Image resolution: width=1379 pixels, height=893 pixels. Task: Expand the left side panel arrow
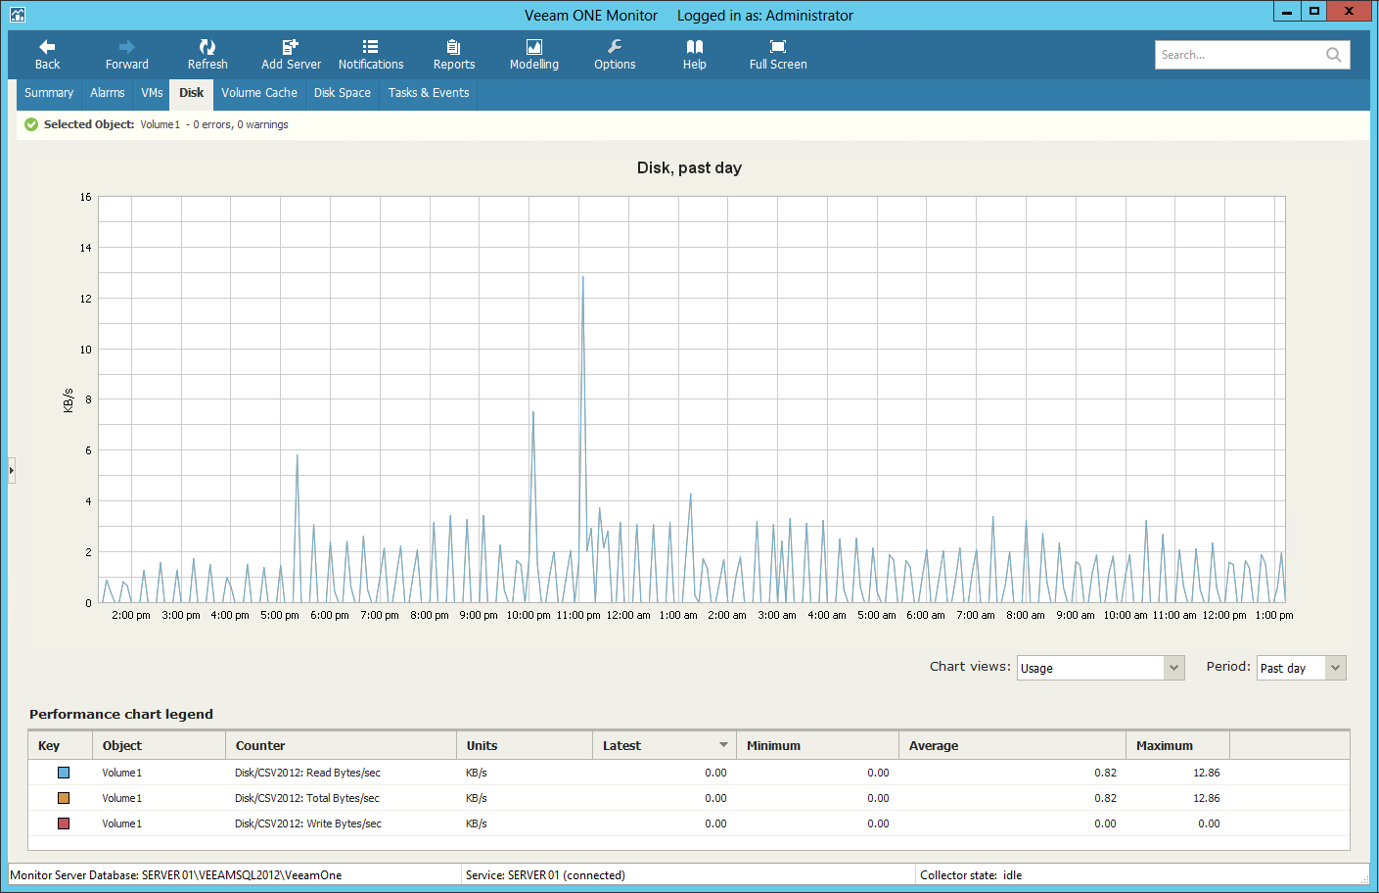(x=12, y=470)
